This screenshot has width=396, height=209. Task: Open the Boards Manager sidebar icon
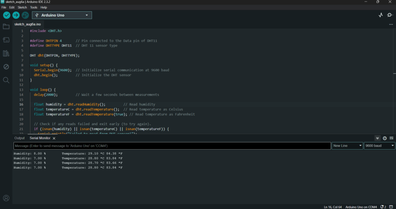(x=6, y=40)
